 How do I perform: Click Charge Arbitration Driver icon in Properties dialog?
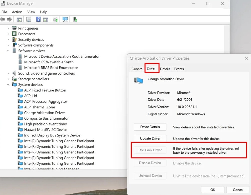139,80
